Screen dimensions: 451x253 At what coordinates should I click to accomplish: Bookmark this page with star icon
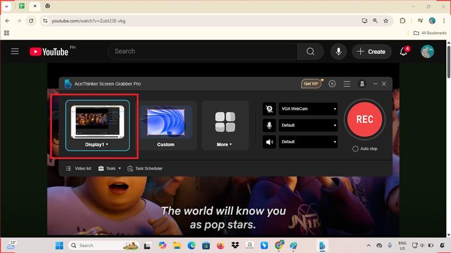(x=386, y=21)
